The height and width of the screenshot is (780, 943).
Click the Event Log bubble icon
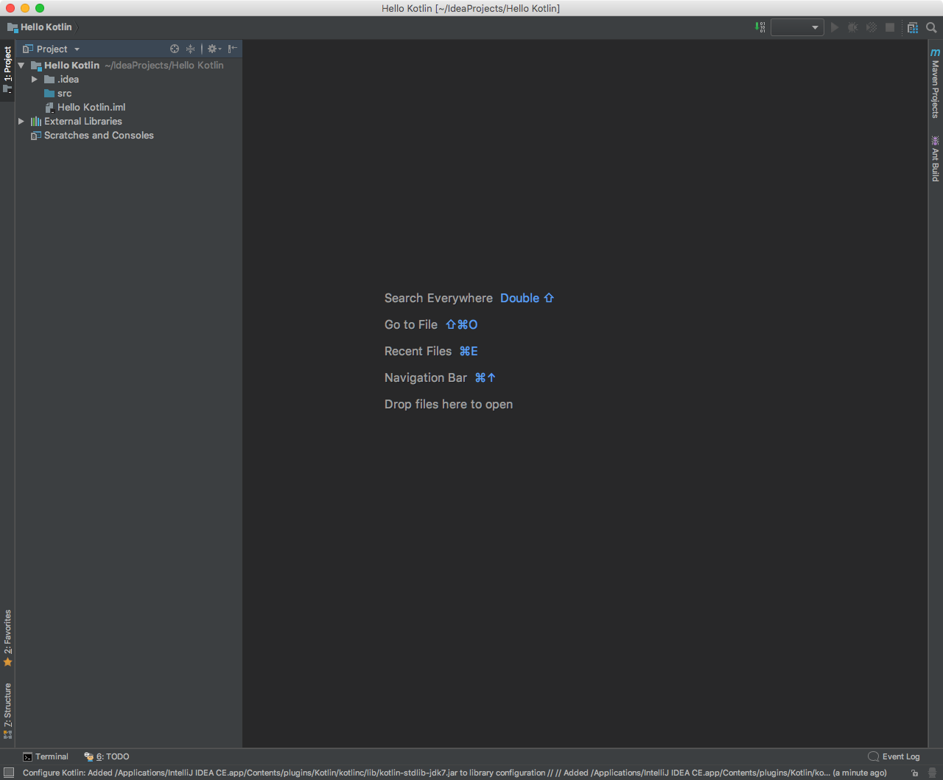tap(874, 756)
